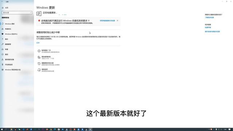Click the Settings gear taskbar icon
The height and width of the screenshot is (131, 233).
90,130
